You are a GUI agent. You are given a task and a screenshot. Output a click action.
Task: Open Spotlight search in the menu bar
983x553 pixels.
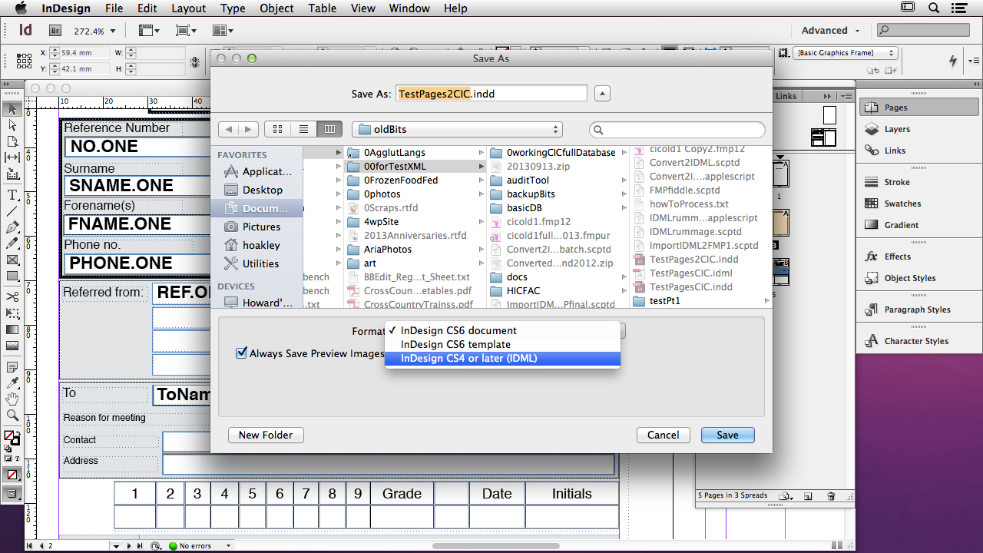(x=932, y=8)
